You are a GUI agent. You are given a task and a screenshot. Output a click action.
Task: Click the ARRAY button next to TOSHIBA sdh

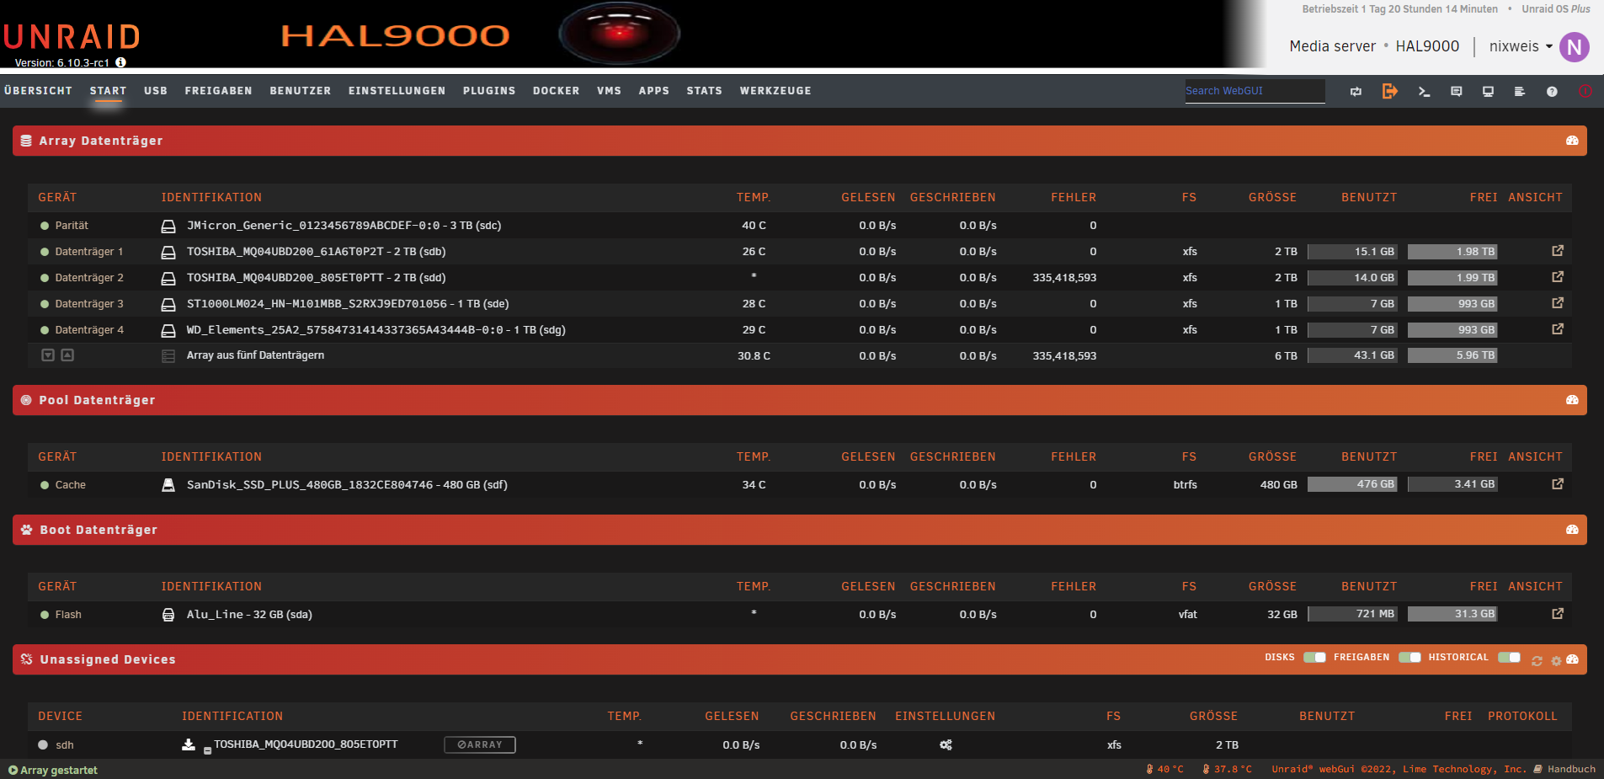pyautogui.click(x=480, y=744)
